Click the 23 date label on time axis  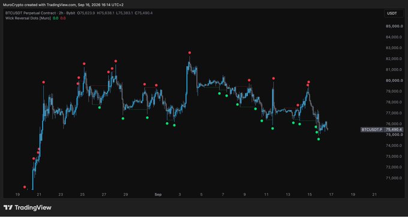point(61,195)
